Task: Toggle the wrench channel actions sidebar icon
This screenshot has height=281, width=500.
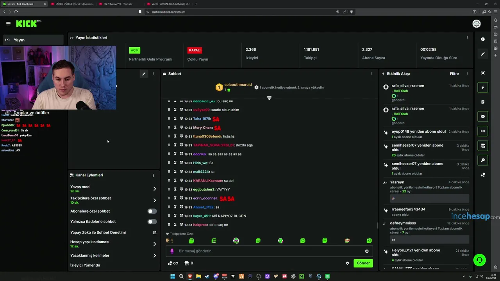Action: click(483, 160)
